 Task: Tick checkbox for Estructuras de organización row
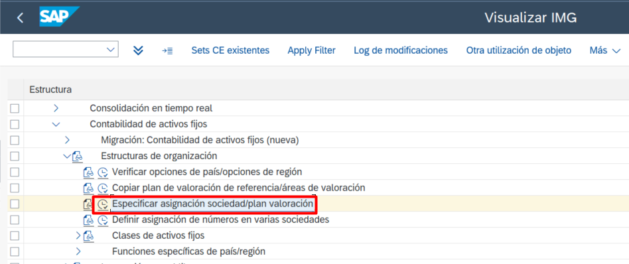pos(15,156)
